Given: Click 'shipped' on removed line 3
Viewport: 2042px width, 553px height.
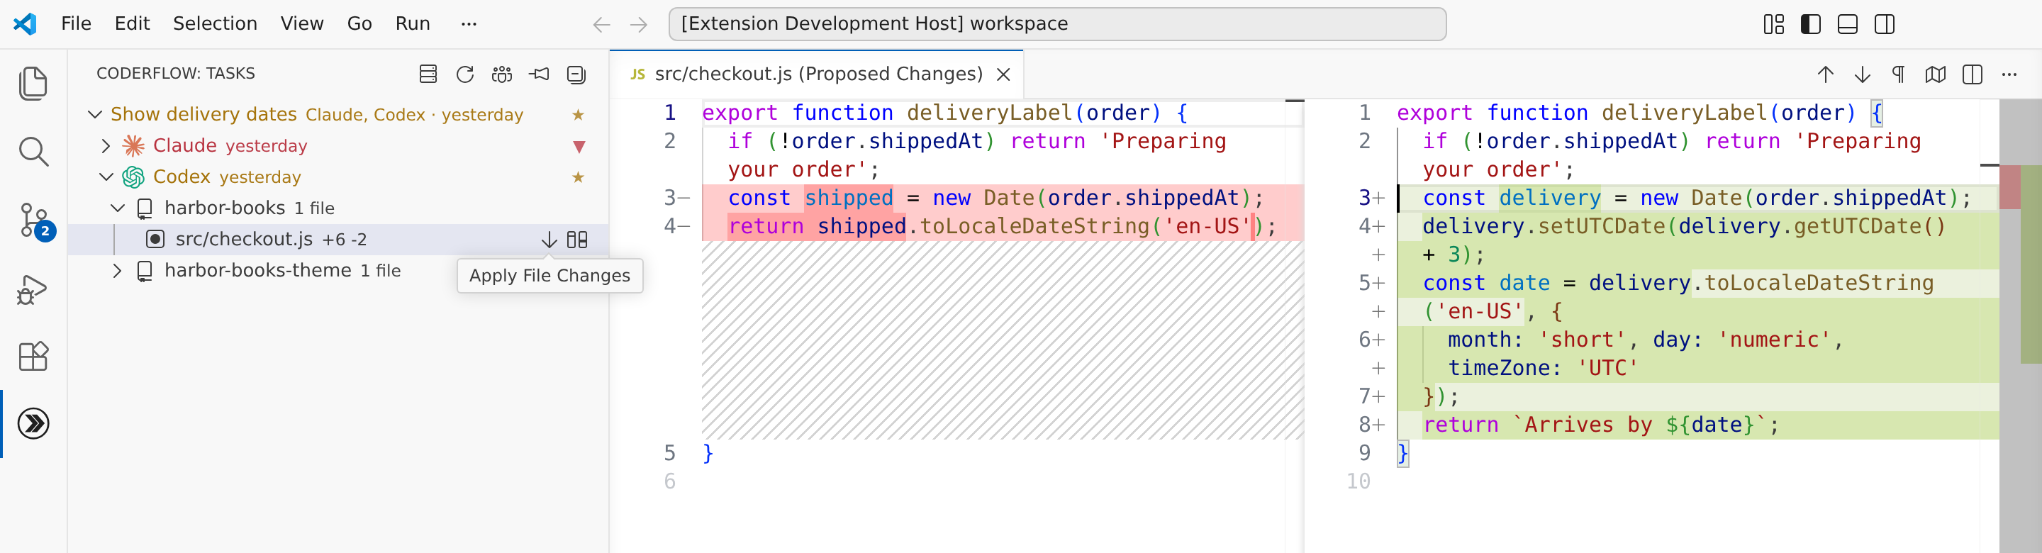Looking at the screenshot, I should point(849,198).
